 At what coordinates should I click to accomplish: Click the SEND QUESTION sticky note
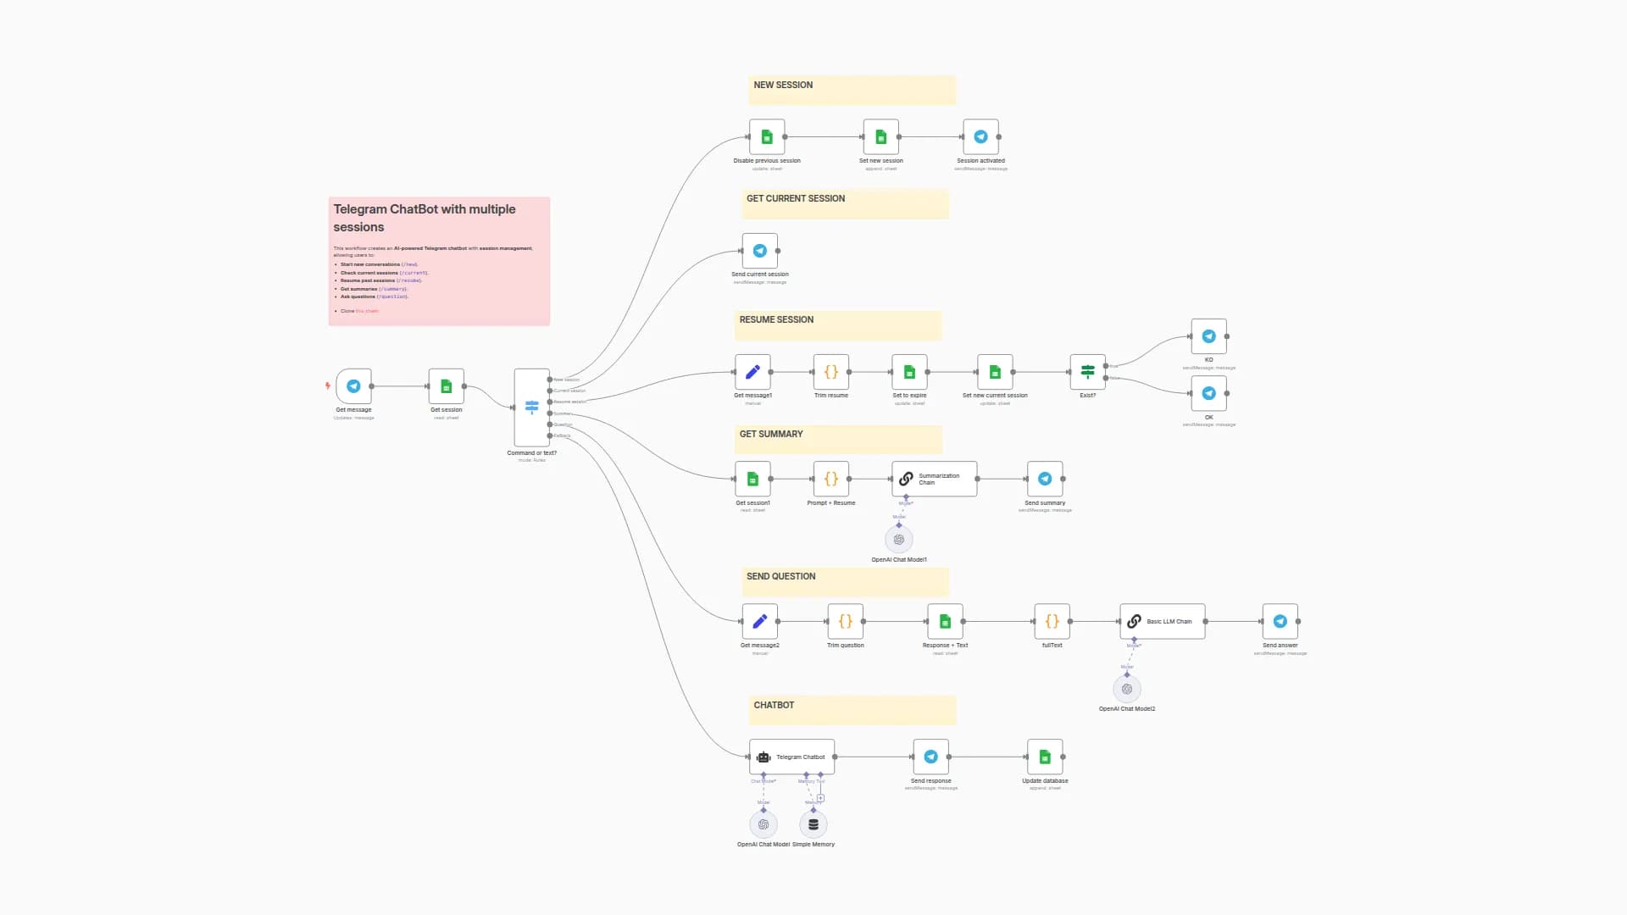(846, 581)
